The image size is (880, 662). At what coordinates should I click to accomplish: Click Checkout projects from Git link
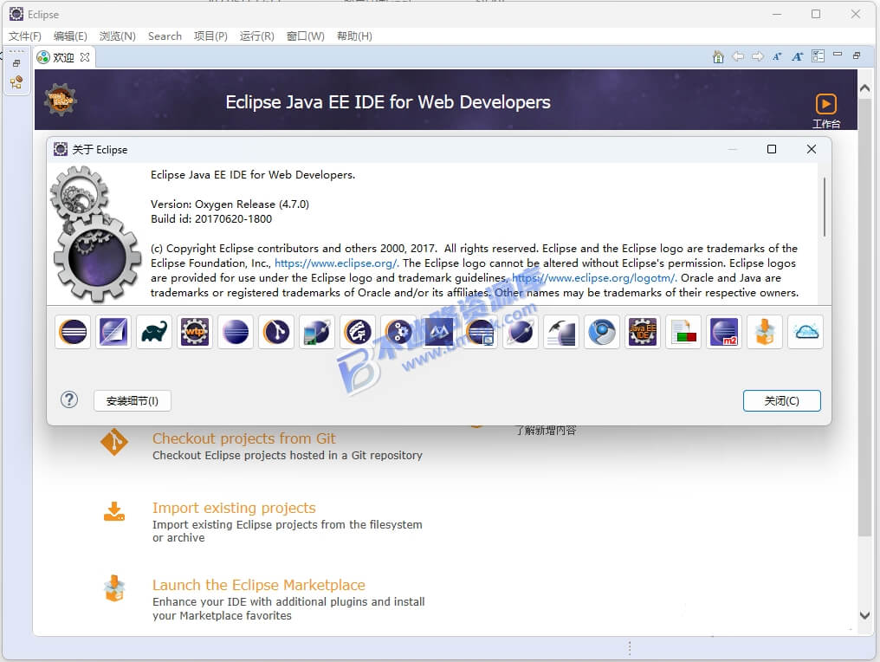coord(243,438)
